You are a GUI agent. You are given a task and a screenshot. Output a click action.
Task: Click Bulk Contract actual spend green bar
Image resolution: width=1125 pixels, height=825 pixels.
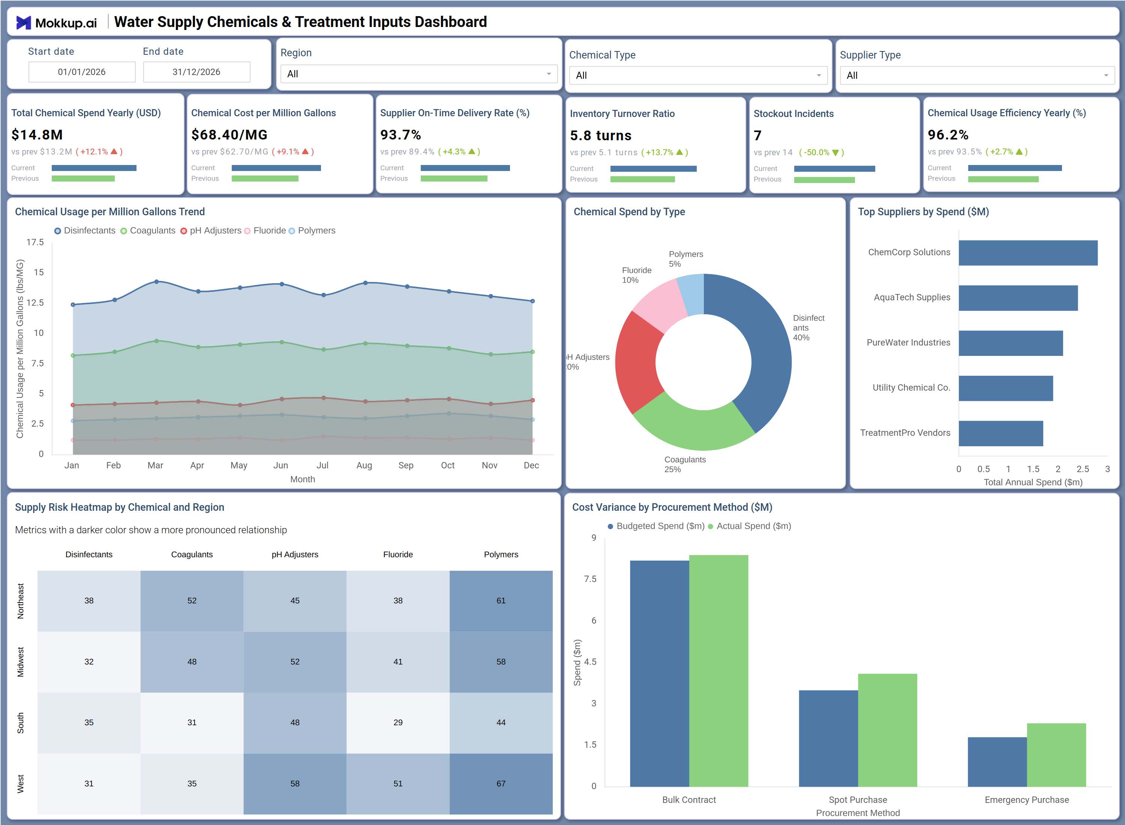pos(718,670)
